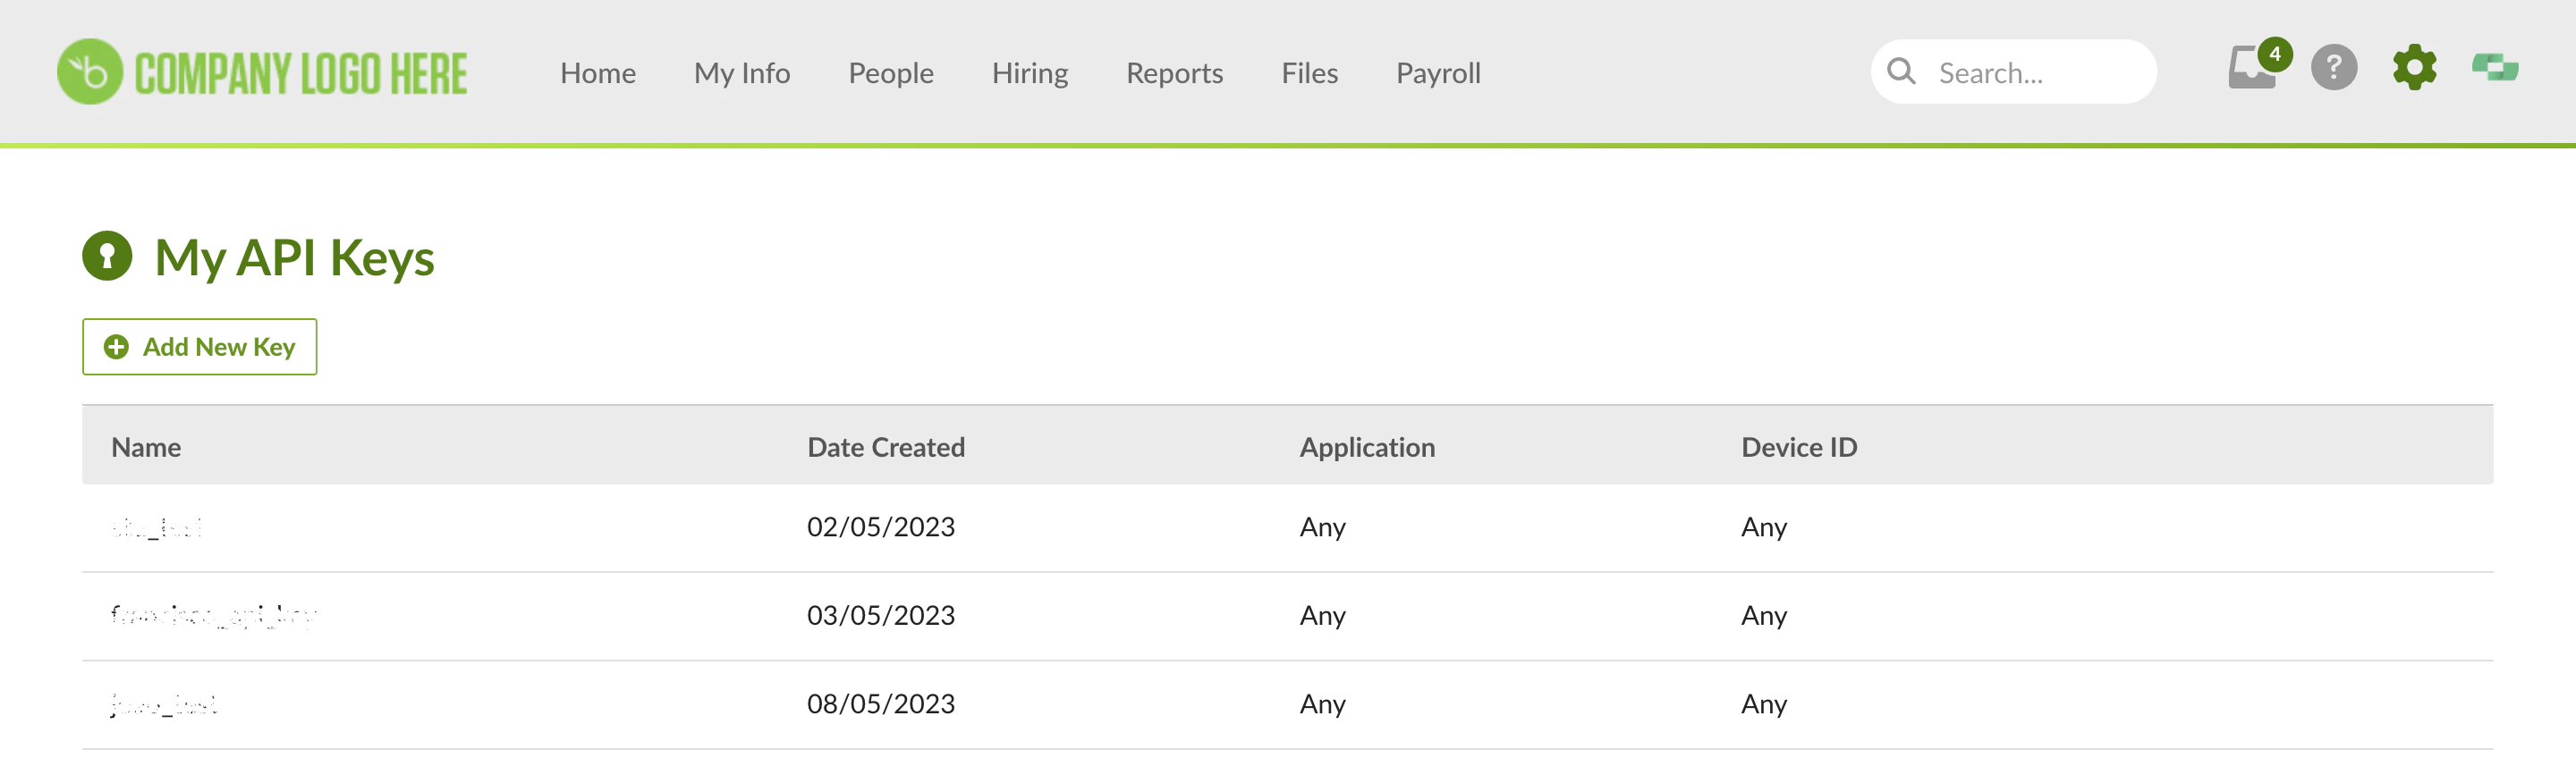Screen dimensions: 2576x758
Task: Click the plus icon in Add New Key
Action: click(x=116, y=347)
